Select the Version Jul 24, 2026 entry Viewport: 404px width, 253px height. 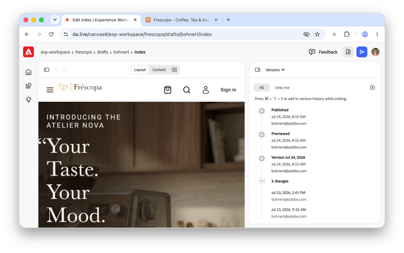pyautogui.click(x=289, y=164)
